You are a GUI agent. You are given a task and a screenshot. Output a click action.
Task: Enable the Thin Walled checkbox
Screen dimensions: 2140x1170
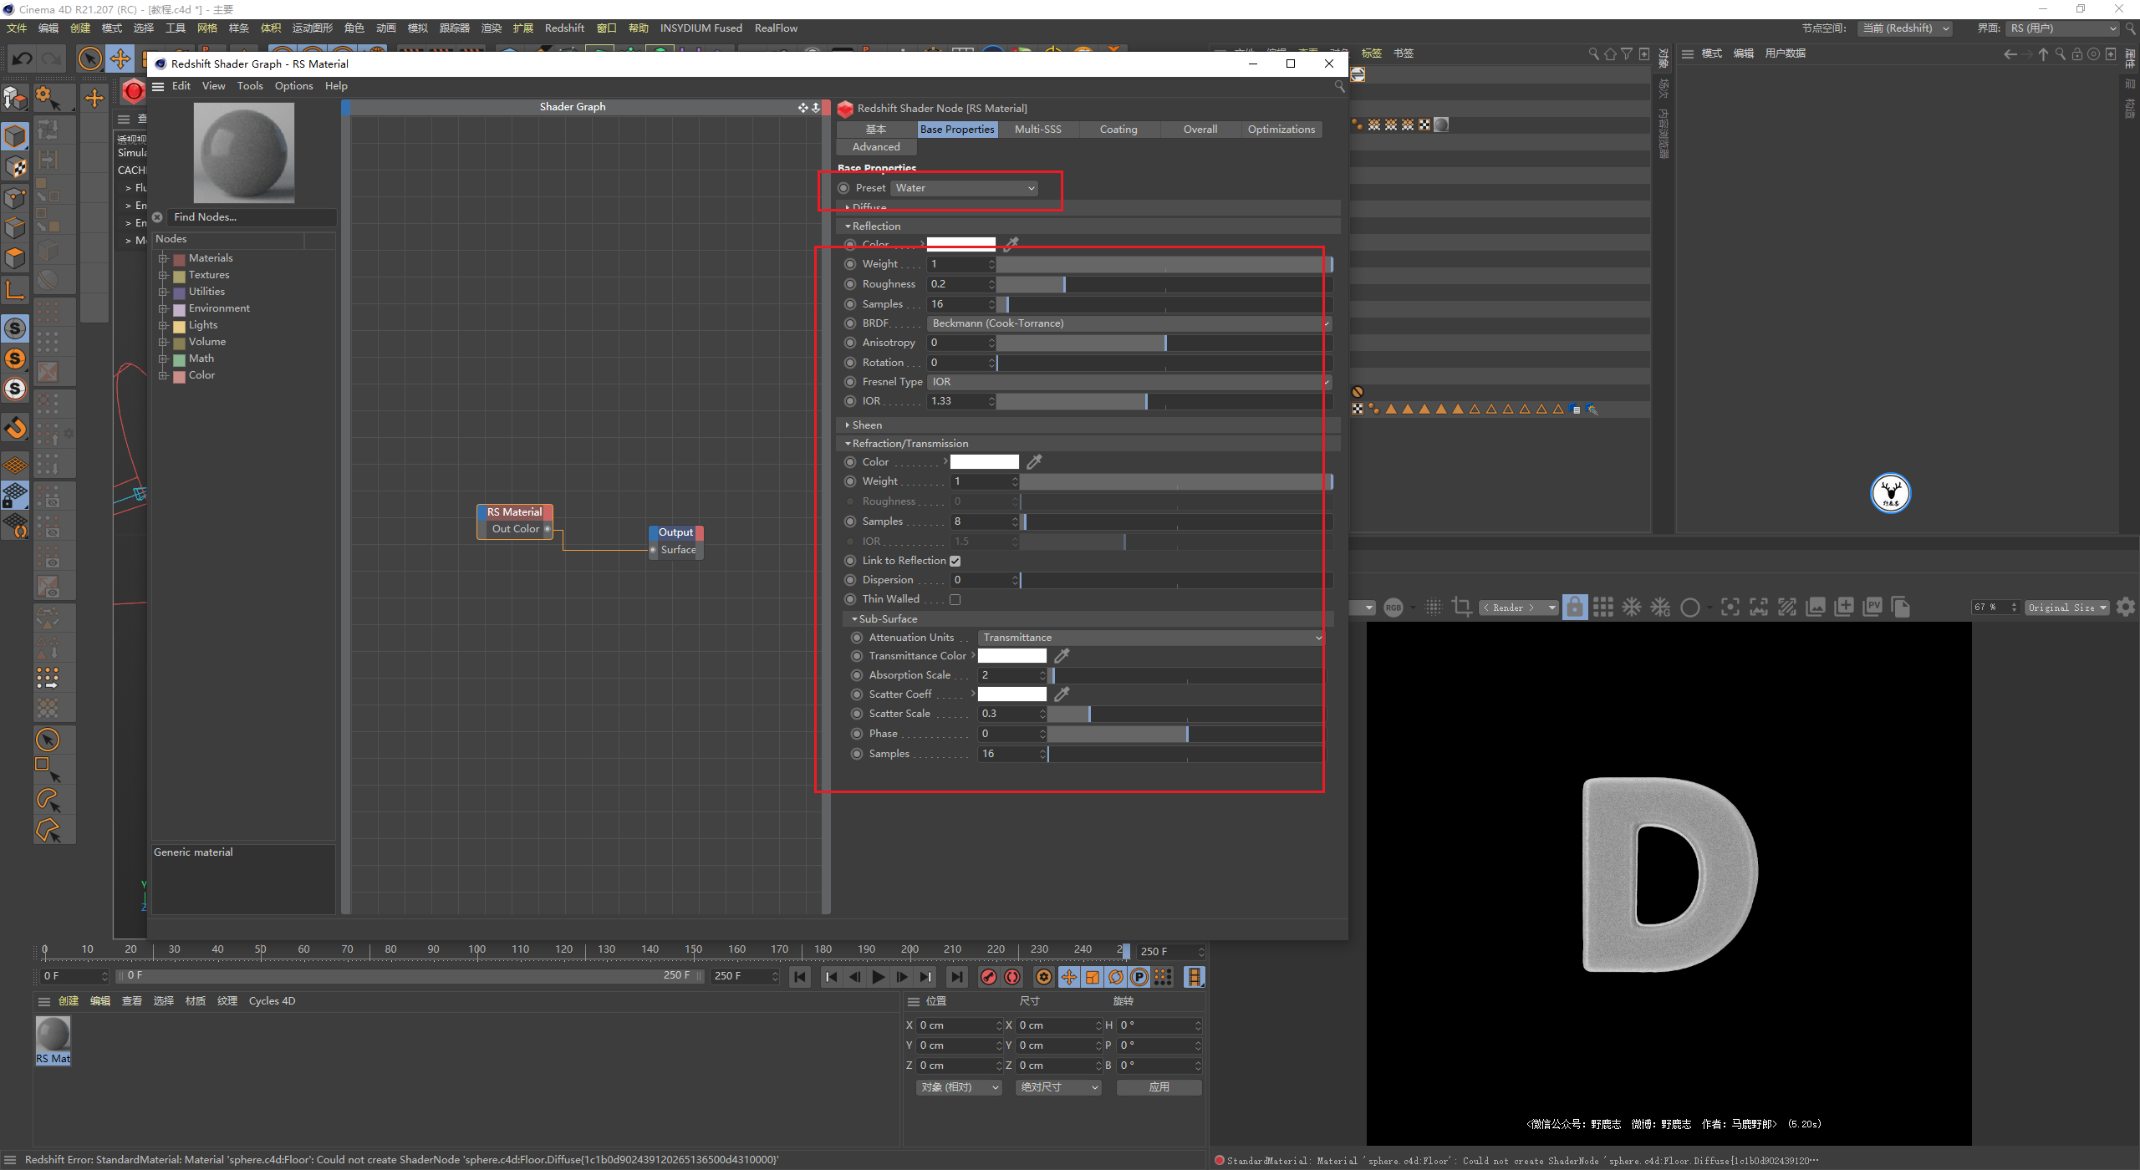955,599
